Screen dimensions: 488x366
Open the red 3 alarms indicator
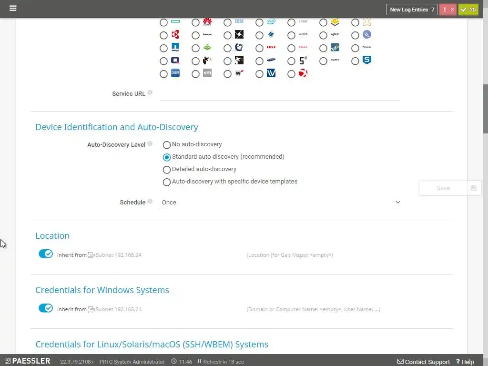[448, 10]
